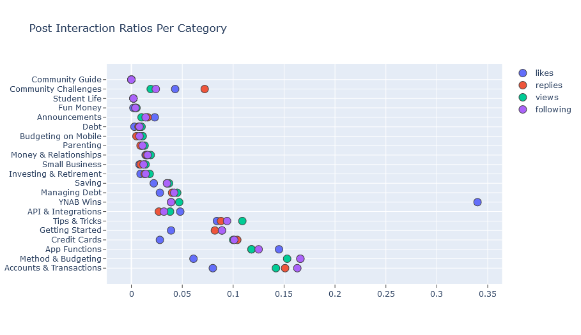Image resolution: width=581 pixels, height=335 pixels.
Task: Toggle the views legend entry
Action: [546, 97]
